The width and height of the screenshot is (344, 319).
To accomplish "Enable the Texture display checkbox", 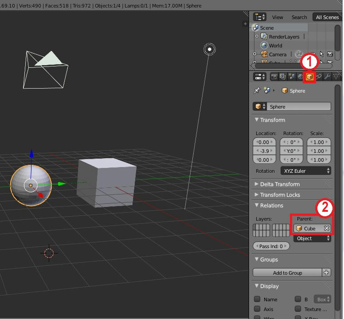I will 298,309.
